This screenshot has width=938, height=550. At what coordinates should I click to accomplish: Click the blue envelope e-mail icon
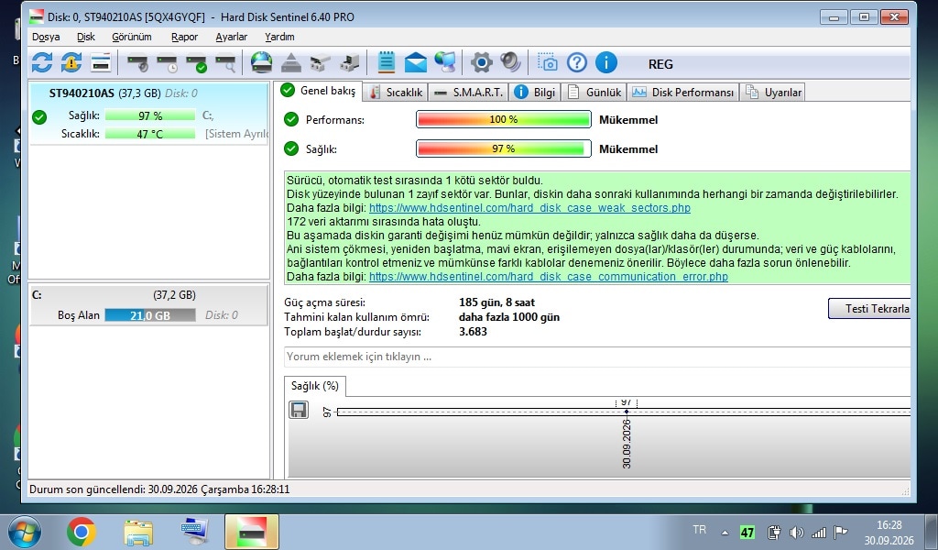(416, 62)
